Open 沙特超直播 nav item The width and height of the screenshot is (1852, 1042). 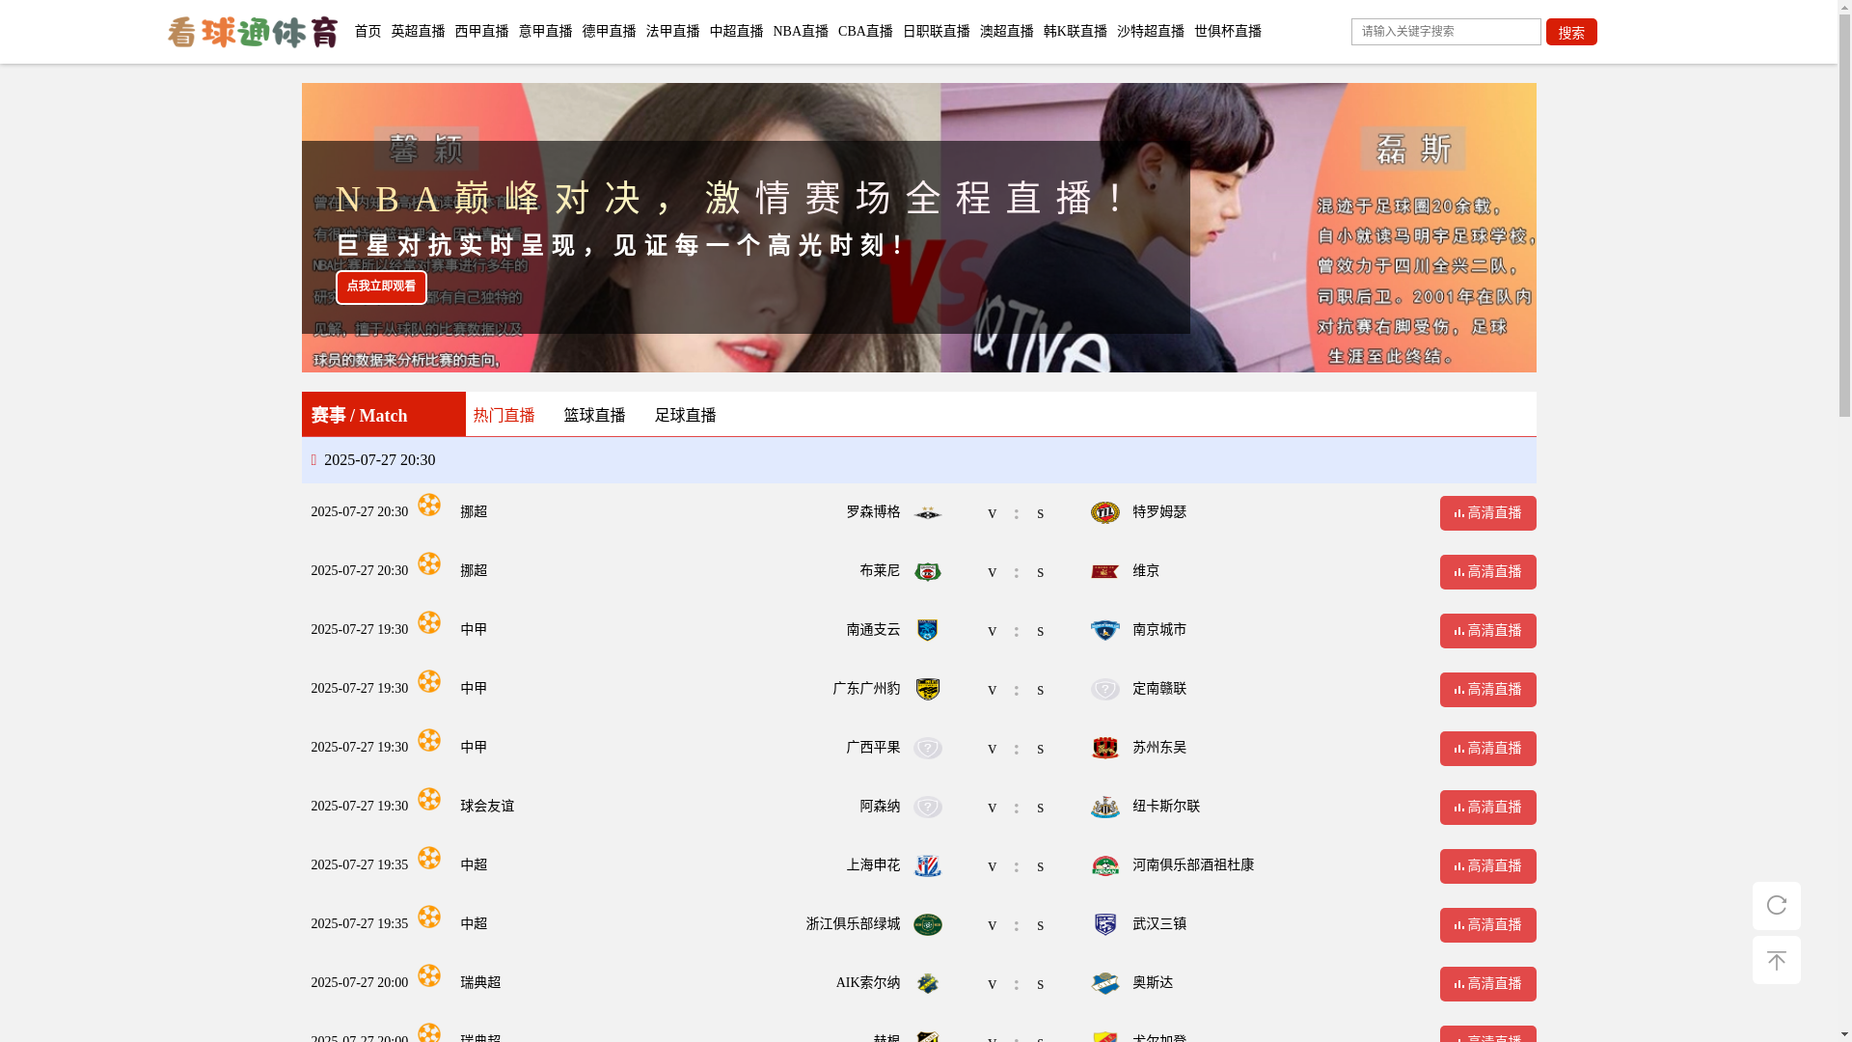[1151, 32]
